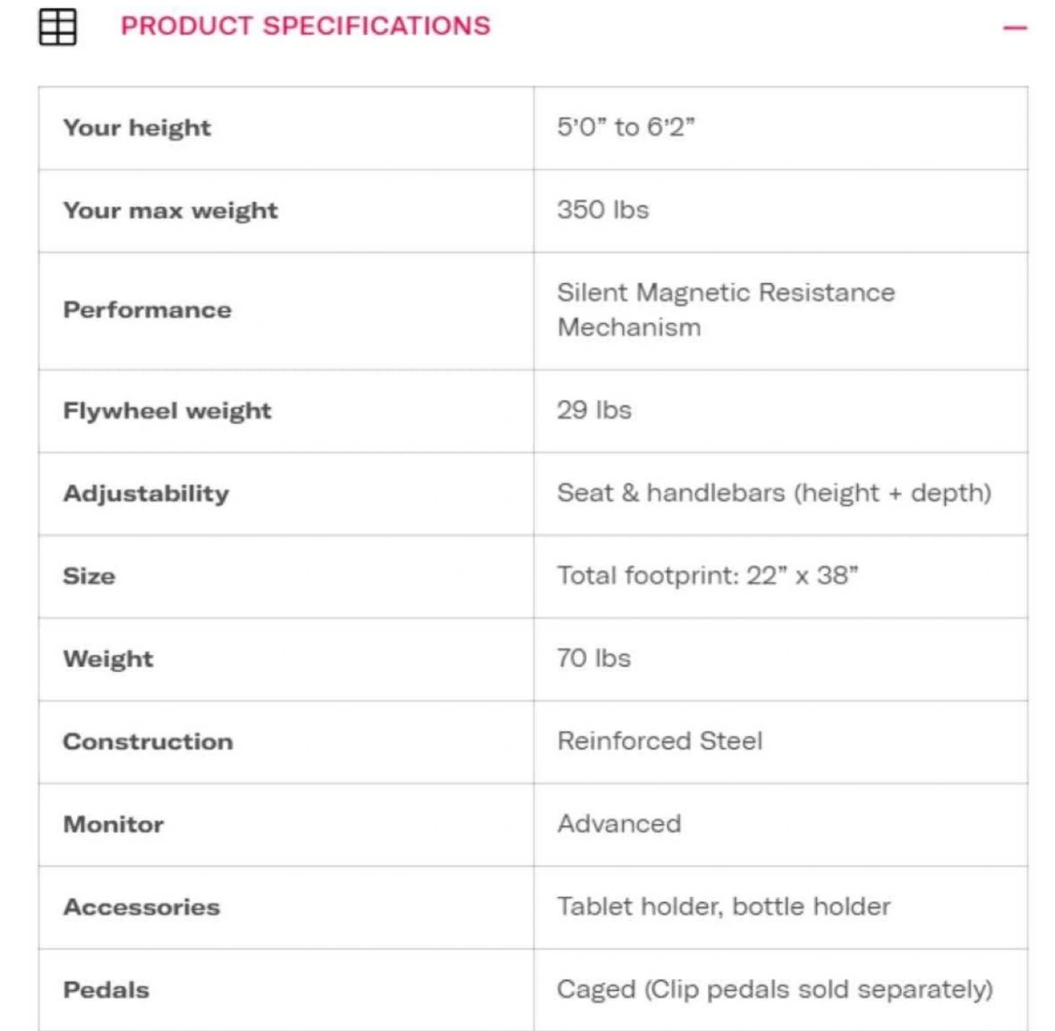Click the 29 lbs flywheel value

click(594, 410)
